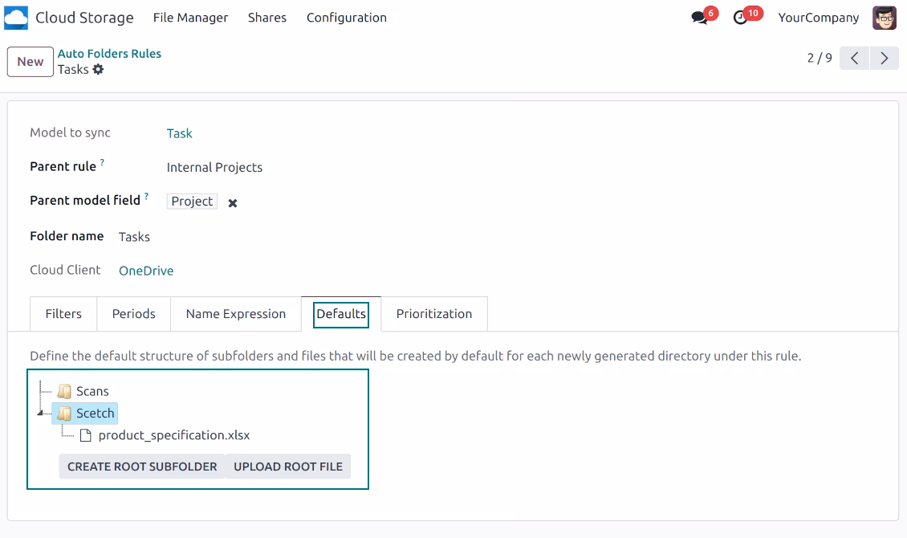Open the Task model link

tap(179, 133)
